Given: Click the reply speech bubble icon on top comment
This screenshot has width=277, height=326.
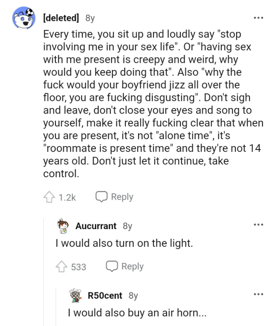Looking at the screenshot, I should tap(102, 196).
